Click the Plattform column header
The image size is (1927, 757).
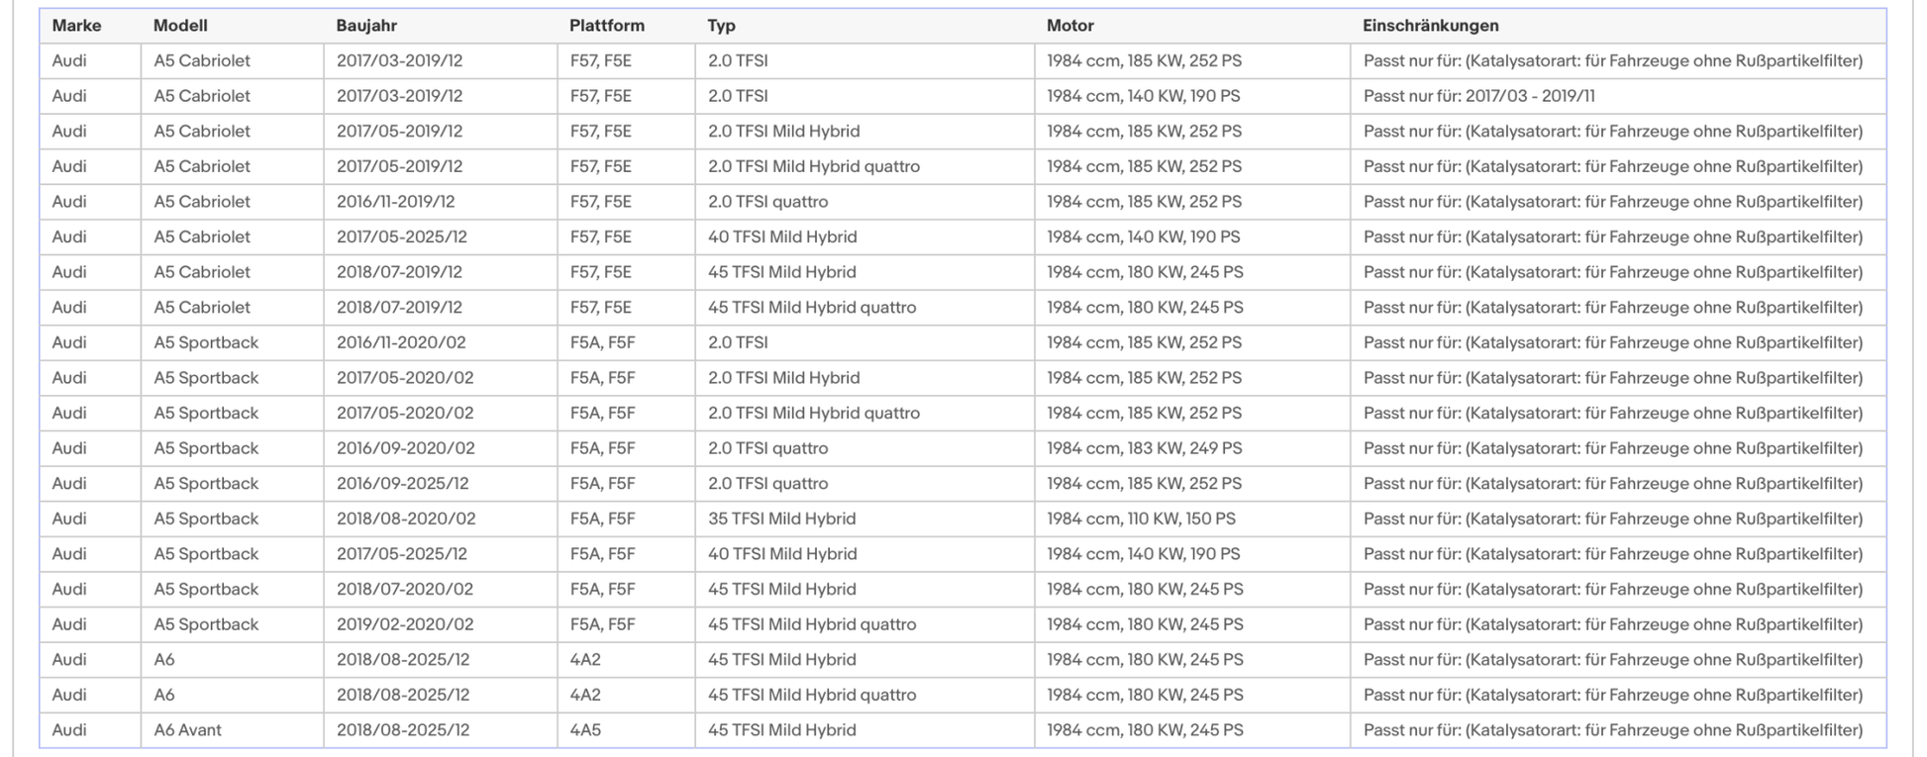(606, 26)
